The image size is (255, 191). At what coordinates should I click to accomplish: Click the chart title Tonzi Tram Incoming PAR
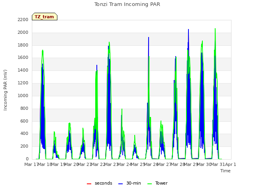pos(127,4)
